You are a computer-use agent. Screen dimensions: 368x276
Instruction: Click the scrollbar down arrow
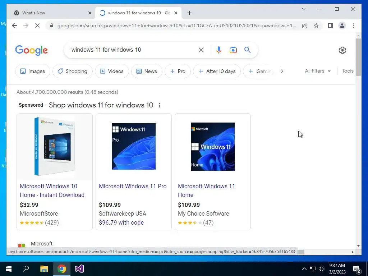(358, 246)
